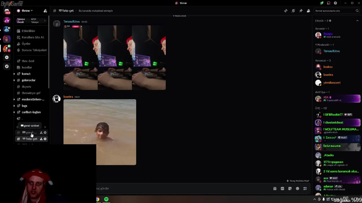The image size is (362, 203).
Task: Create invite for foto-çet channel
Action: [x=41, y=139]
